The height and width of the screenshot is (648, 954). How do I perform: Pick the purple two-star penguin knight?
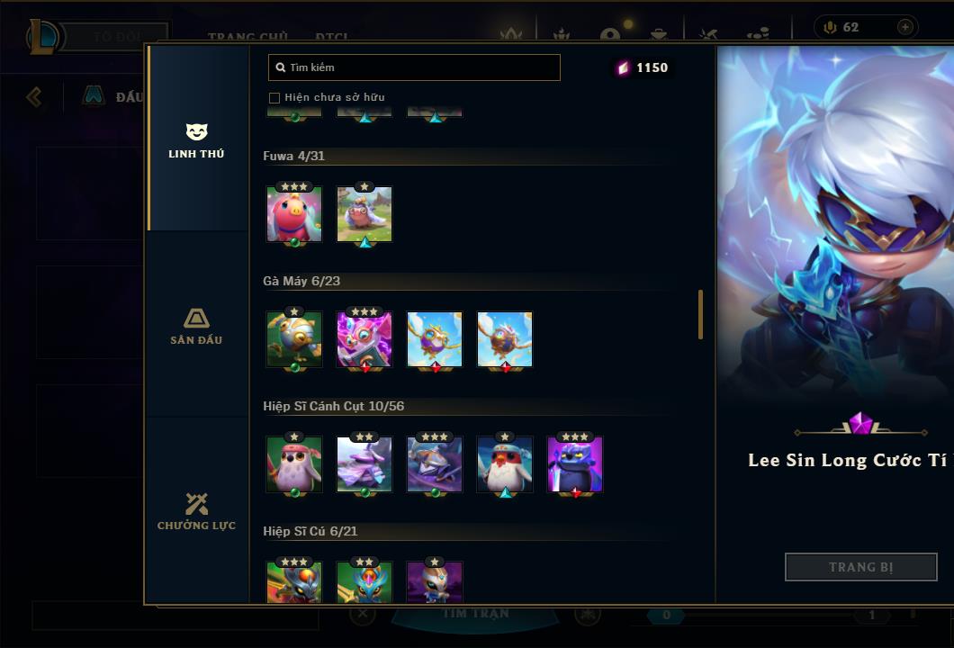[x=364, y=464]
